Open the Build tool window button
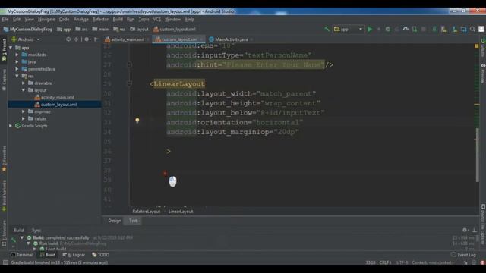Screen dimensions: 486x273 47,255
